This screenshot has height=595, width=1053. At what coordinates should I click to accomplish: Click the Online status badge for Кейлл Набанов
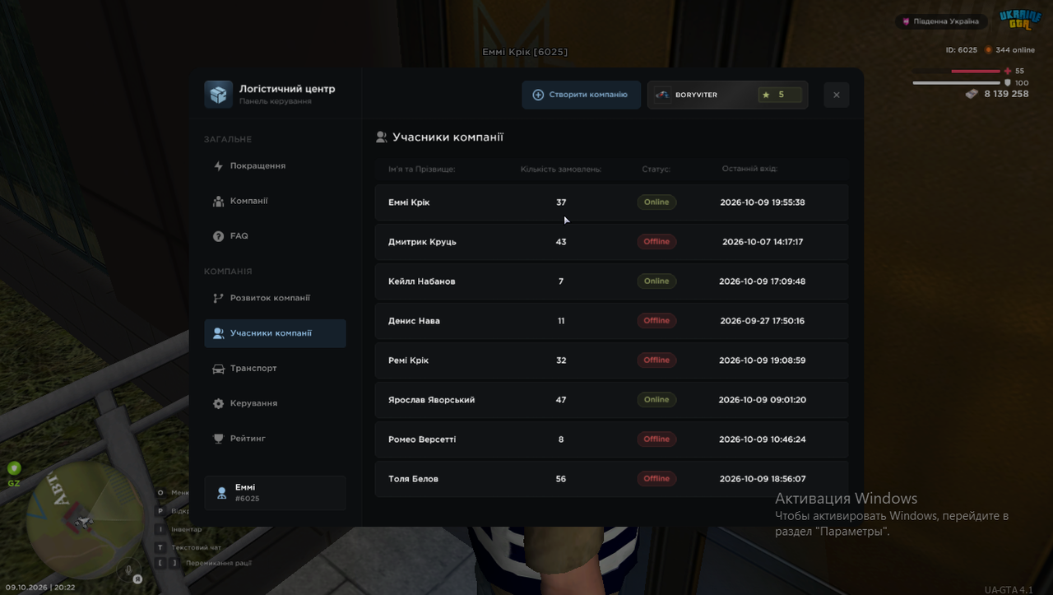656,281
